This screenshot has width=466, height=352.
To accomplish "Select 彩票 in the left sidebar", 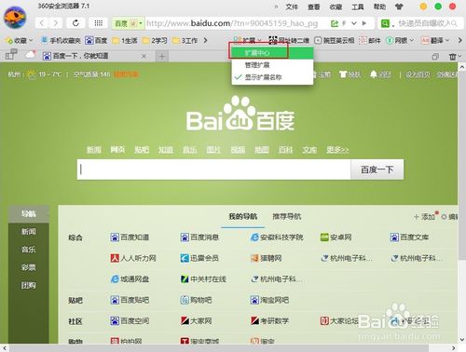I will [x=29, y=267].
